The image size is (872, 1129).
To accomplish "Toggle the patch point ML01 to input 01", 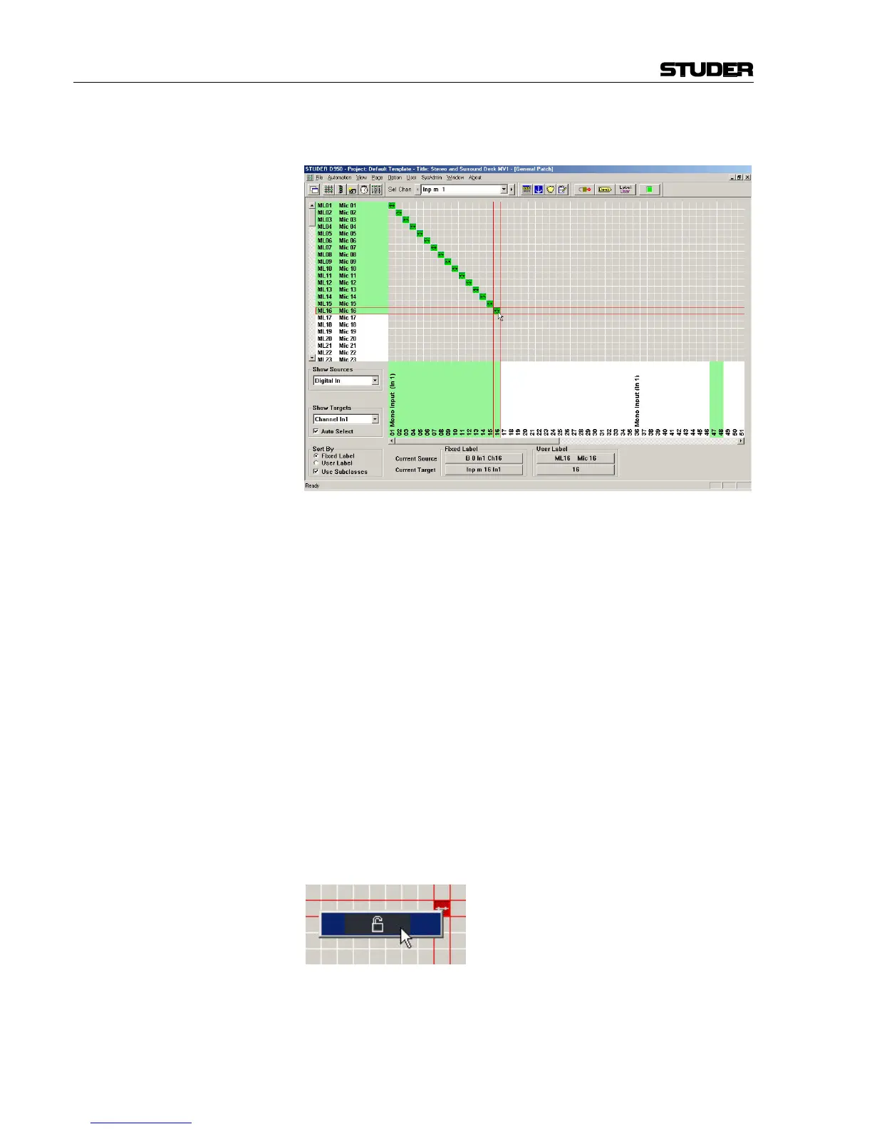I will tap(392, 205).
